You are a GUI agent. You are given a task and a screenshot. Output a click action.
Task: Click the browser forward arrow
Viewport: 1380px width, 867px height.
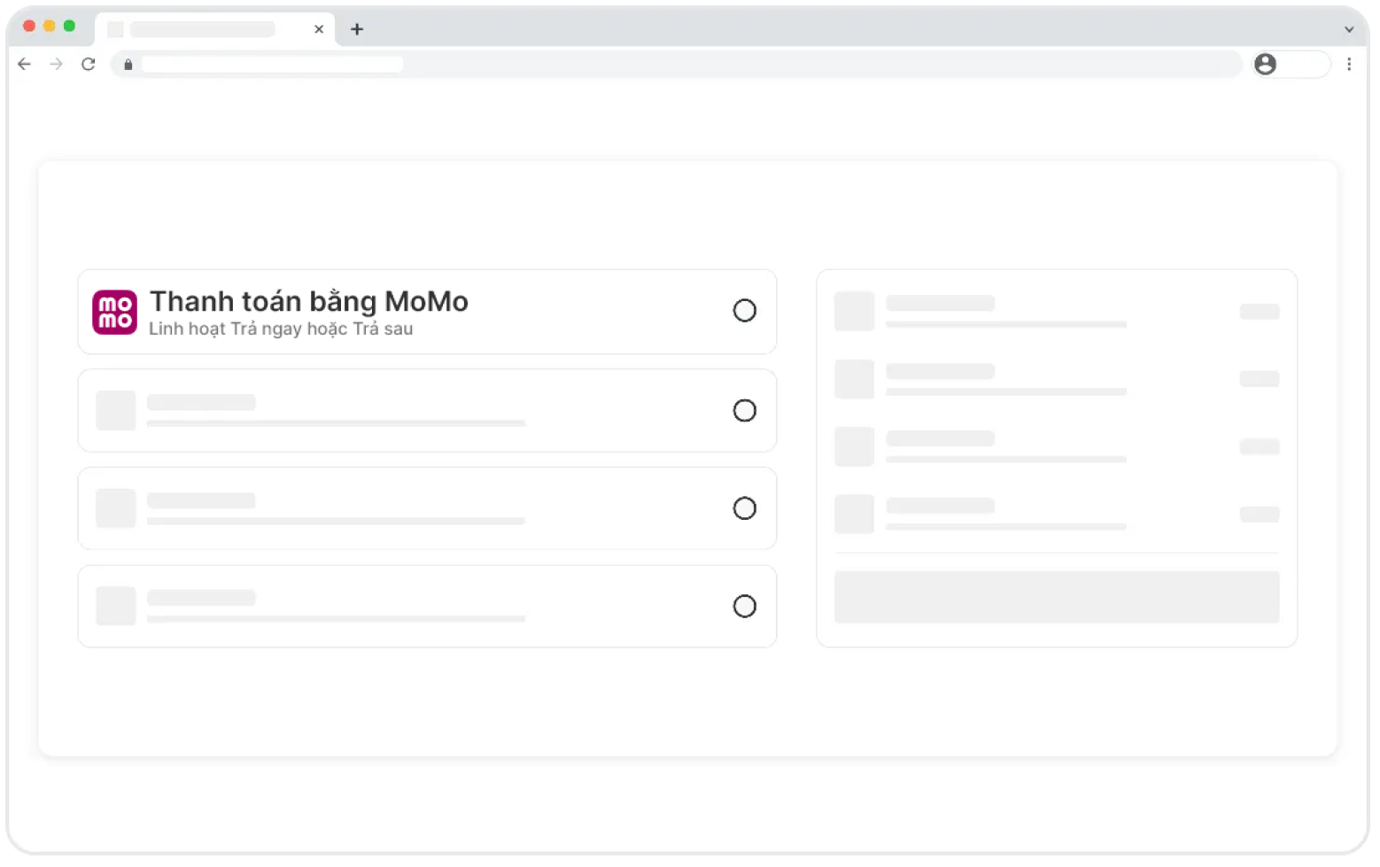tap(57, 64)
